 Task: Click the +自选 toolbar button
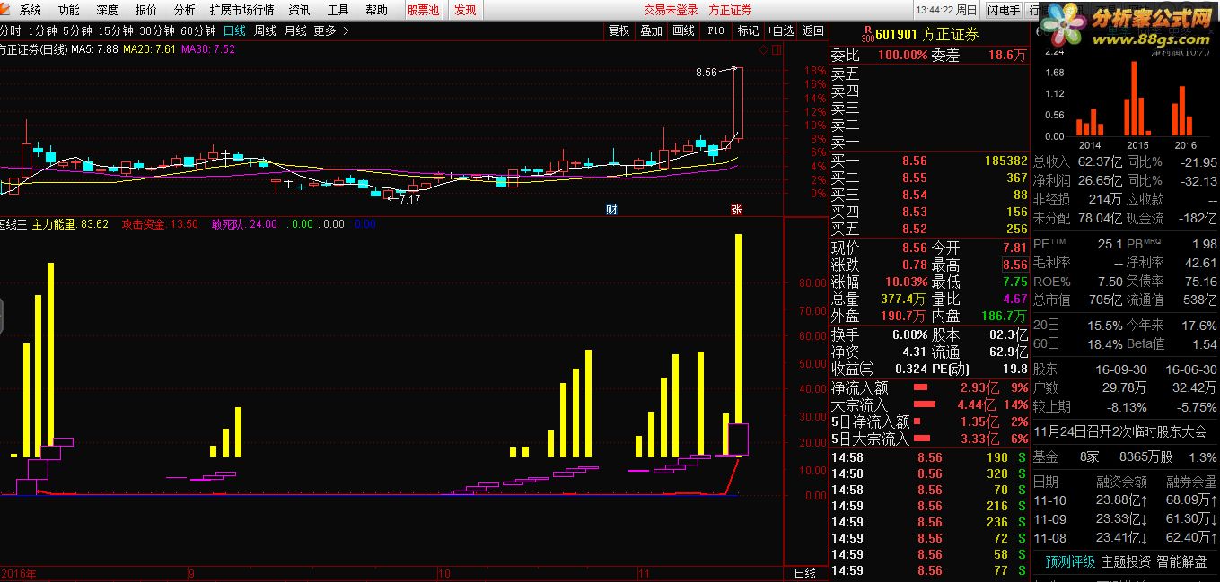(x=779, y=30)
